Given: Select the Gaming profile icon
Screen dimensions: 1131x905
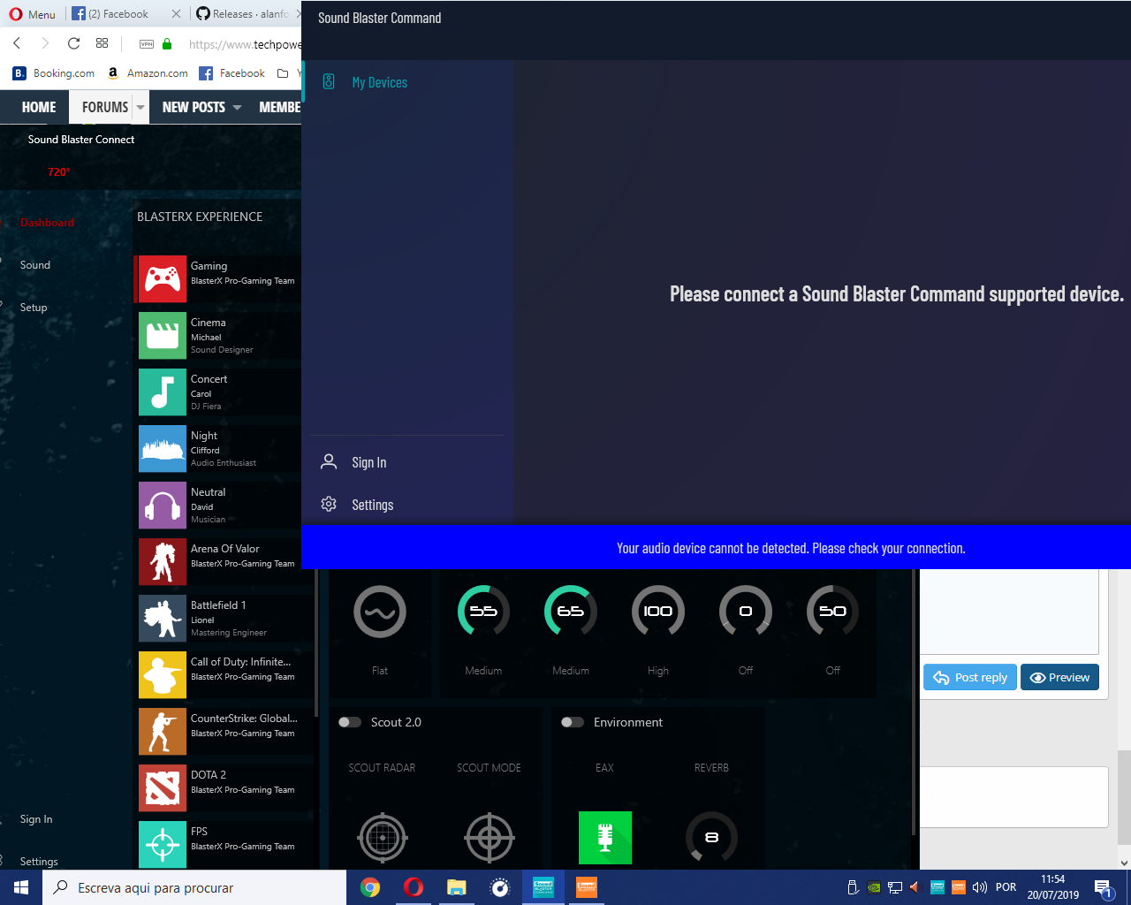Looking at the screenshot, I should [163, 279].
